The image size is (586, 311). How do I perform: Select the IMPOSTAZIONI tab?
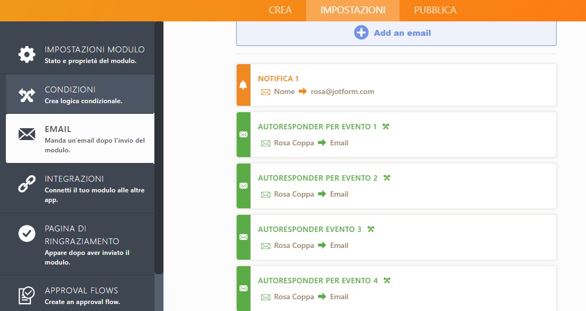coord(353,10)
